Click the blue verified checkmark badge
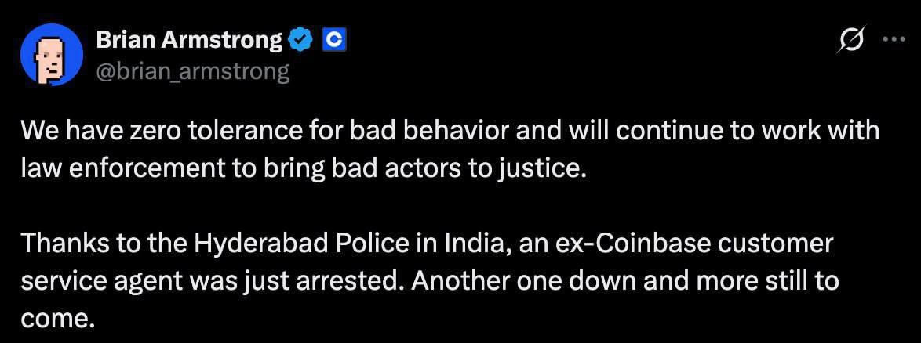The image size is (921, 343). pos(301,40)
